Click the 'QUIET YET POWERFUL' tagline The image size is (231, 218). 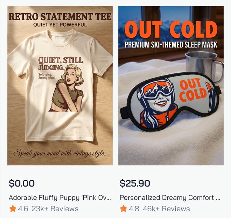(60, 25)
